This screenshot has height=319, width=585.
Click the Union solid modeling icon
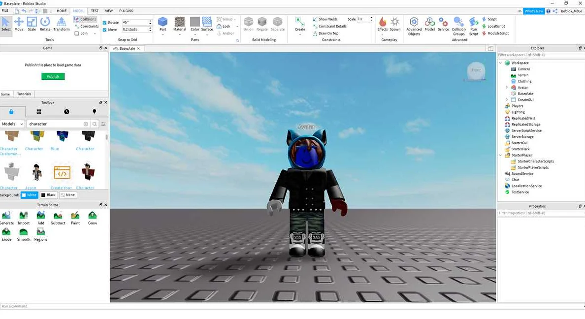pos(249,22)
